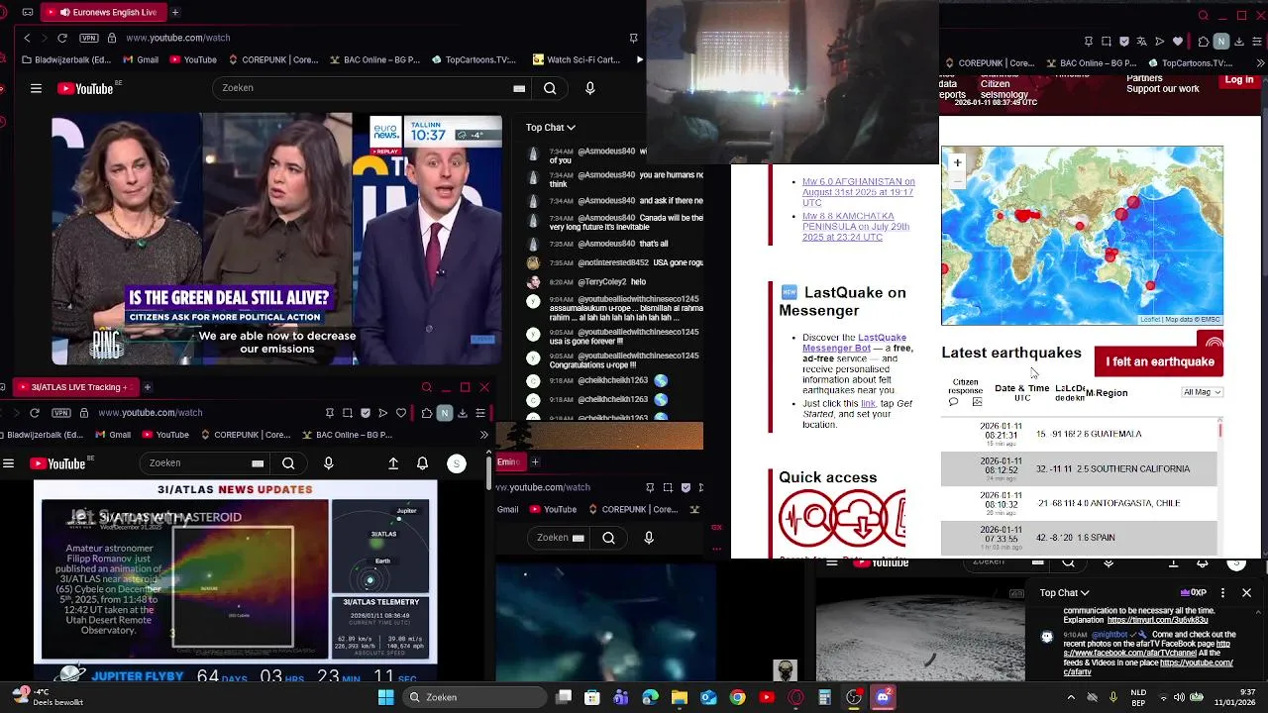Click search field in 3I/ATLAS YouTube window
Viewport: 1268px width, 713px height.
point(206,463)
